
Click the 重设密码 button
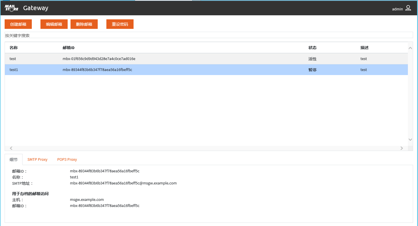point(120,24)
